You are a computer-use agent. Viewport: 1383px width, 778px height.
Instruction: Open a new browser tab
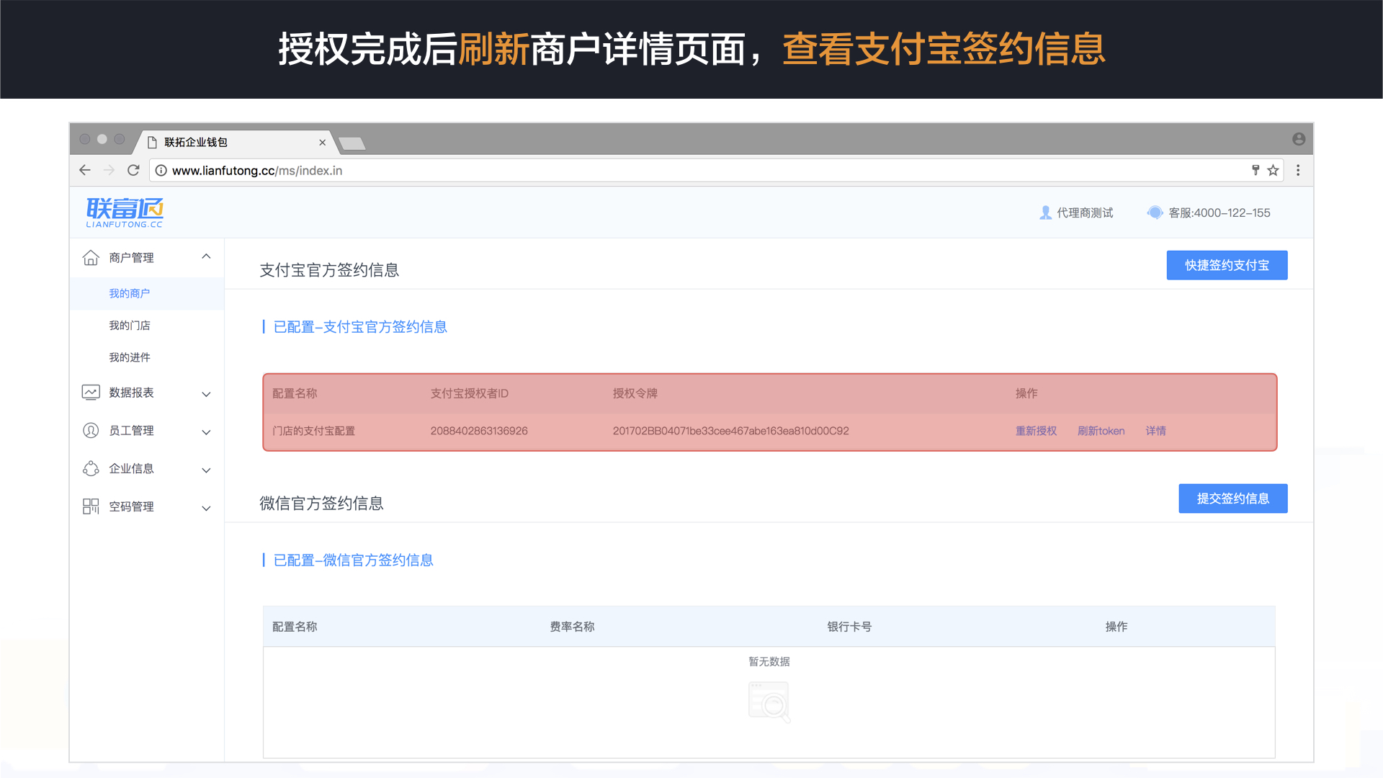tap(352, 143)
